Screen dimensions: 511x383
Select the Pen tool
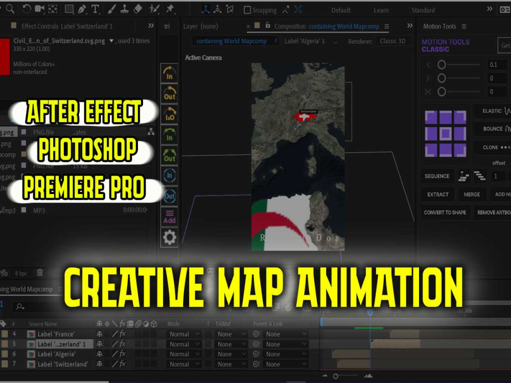tap(82, 9)
